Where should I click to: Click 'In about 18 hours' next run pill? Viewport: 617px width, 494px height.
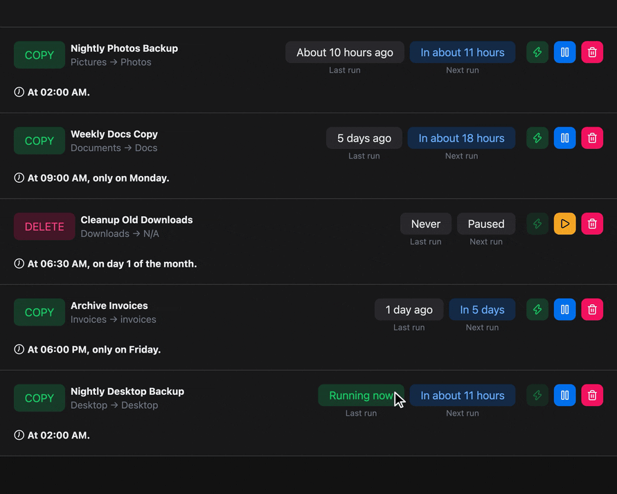(461, 138)
